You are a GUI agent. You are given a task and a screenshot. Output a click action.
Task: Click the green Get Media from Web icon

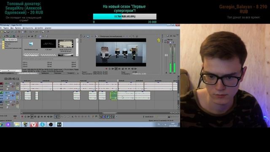pyautogui.click(x=10, y=36)
